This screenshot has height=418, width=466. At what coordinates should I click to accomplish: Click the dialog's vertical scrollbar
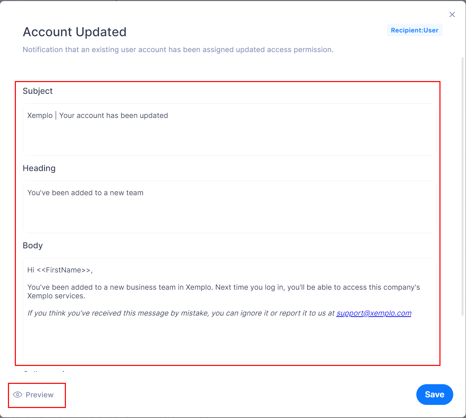[463, 186]
